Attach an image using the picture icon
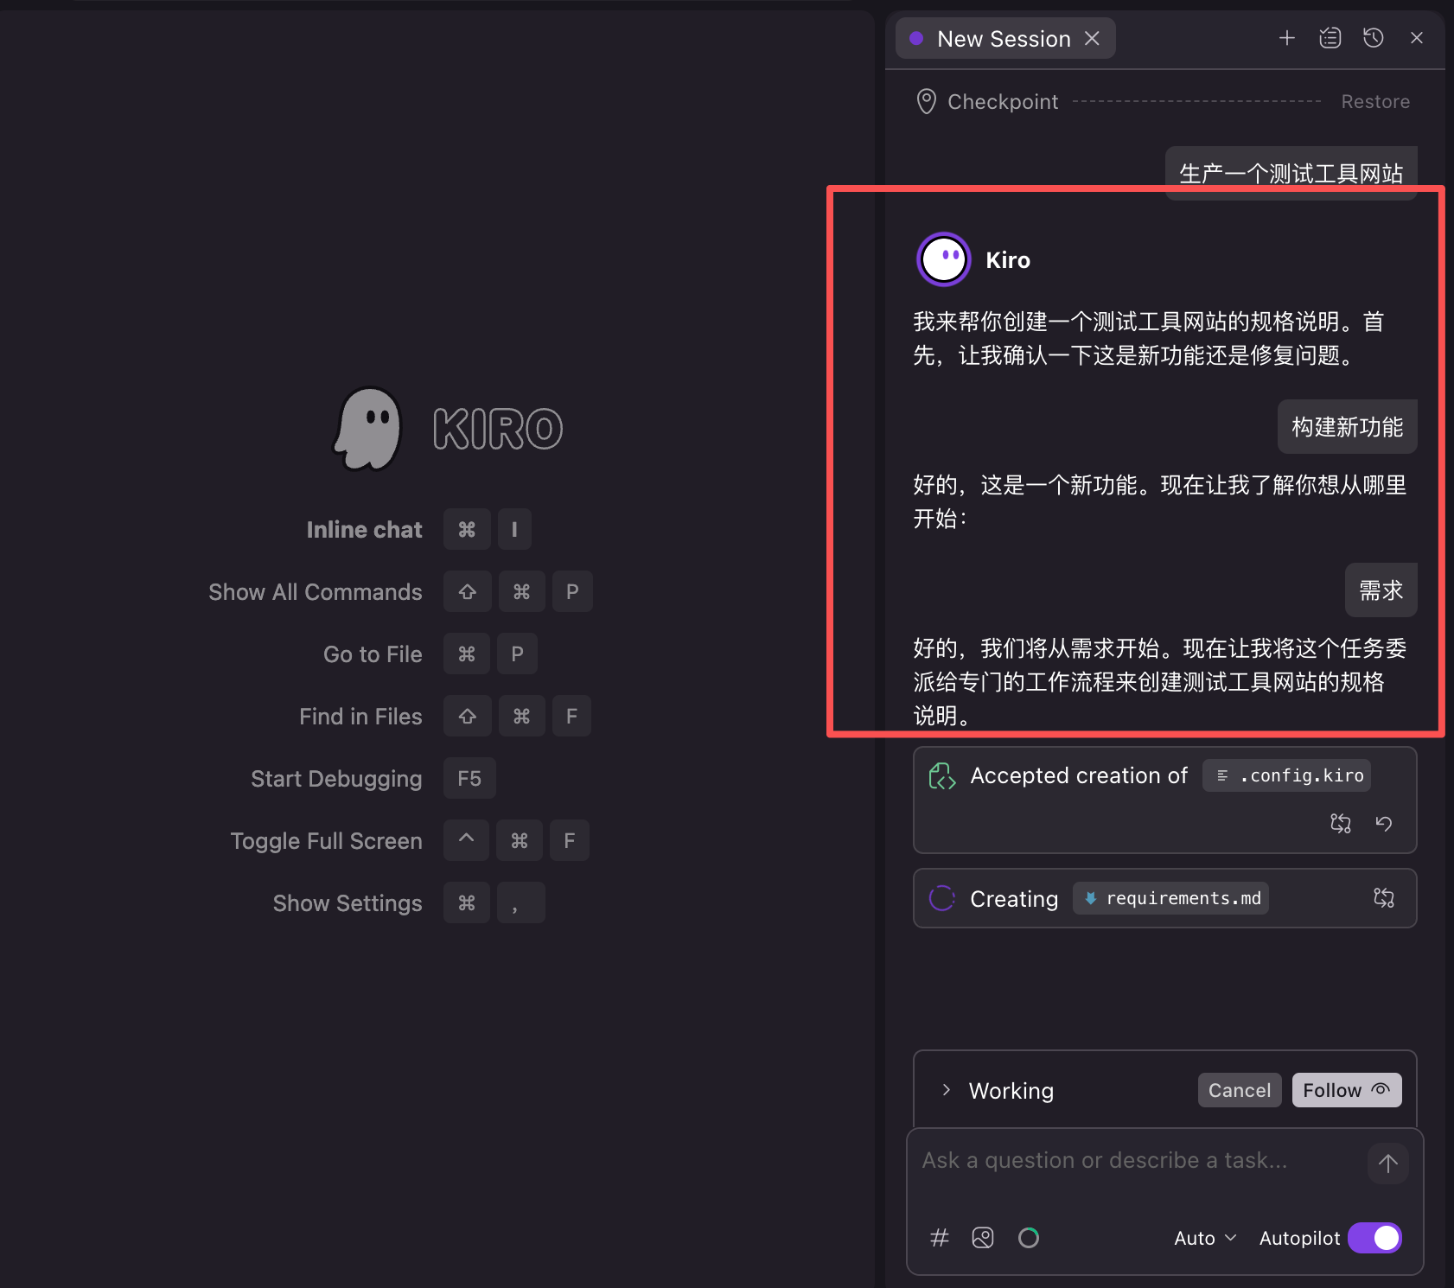 (982, 1237)
